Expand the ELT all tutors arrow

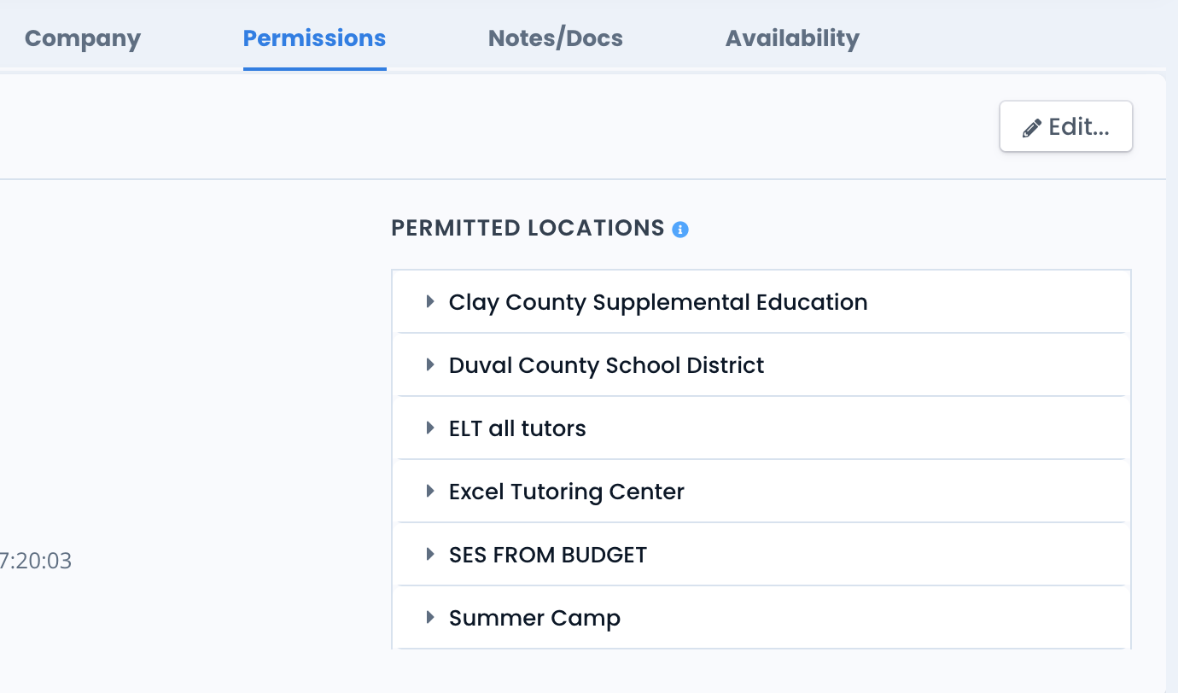tap(430, 428)
